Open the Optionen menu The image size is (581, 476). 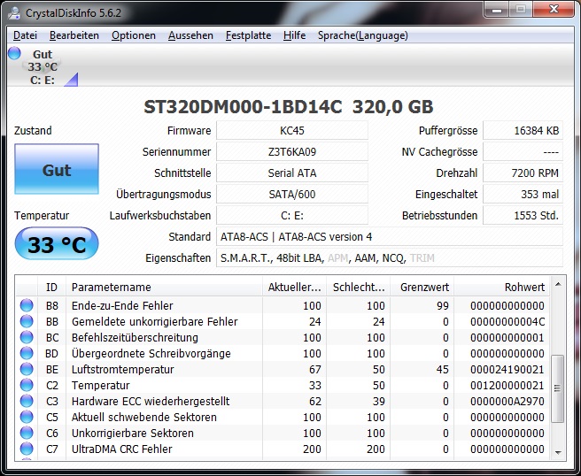tap(134, 35)
